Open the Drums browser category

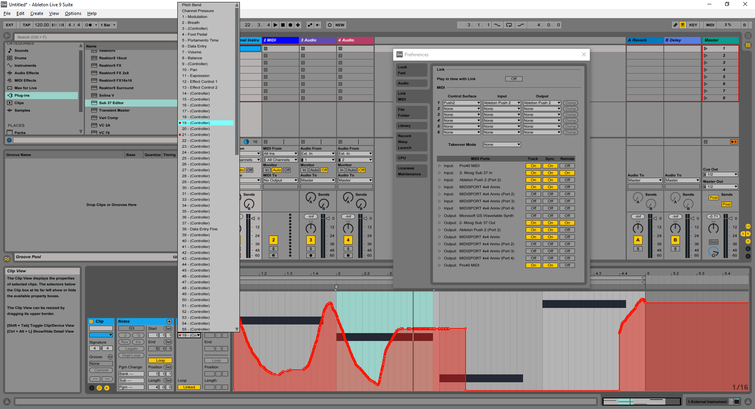(20, 58)
